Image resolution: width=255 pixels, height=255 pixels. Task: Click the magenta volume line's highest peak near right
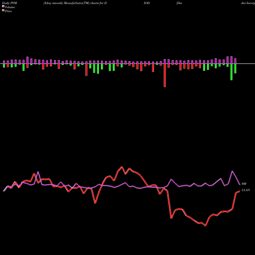coord(233,171)
